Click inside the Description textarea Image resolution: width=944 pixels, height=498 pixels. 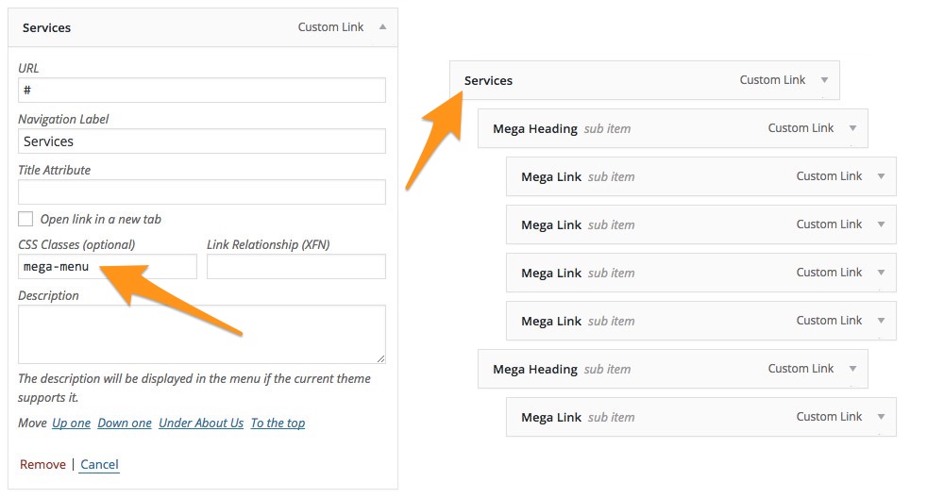click(x=202, y=333)
